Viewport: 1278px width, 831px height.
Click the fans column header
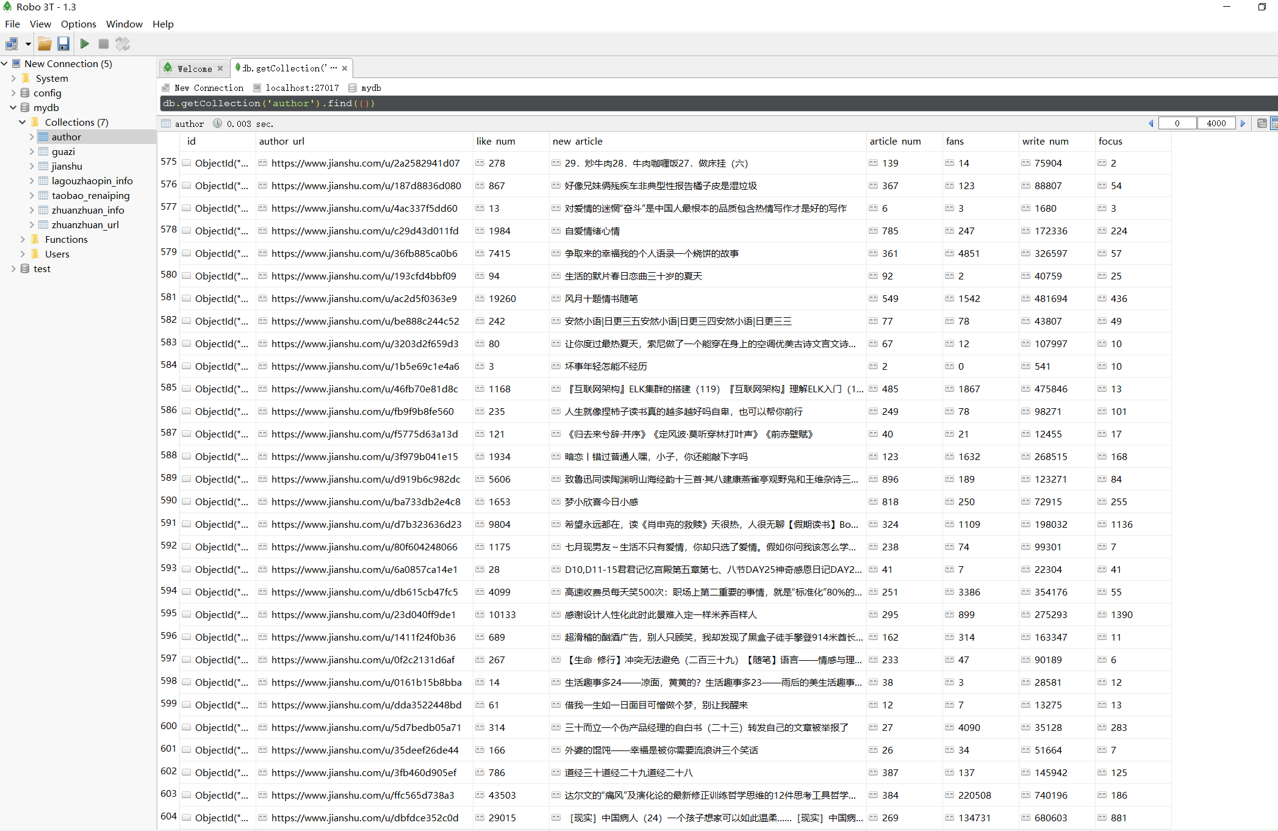980,142
